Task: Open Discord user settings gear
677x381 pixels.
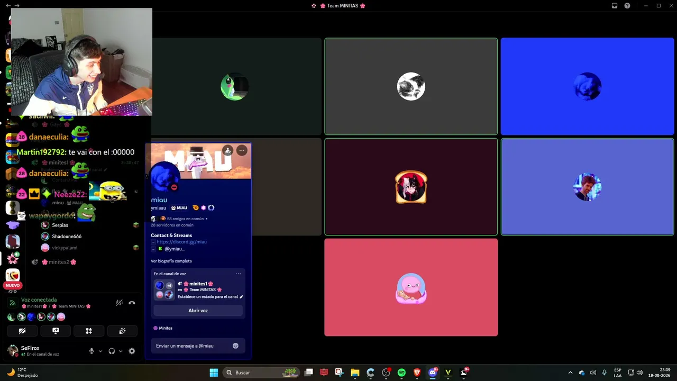Action: (132, 351)
